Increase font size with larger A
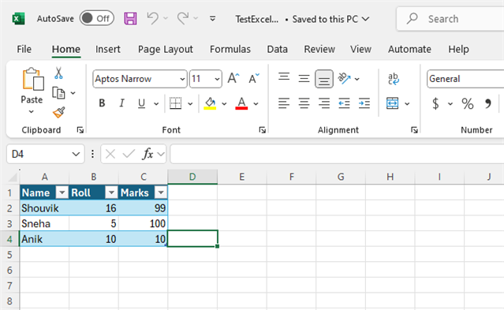This screenshot has width=504, height=310. 233,78
